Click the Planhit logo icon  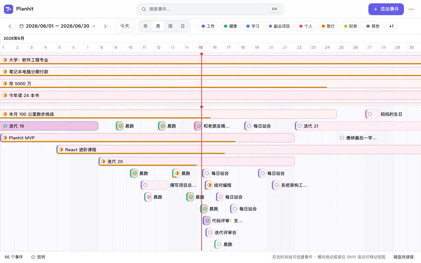click(9, 9)
